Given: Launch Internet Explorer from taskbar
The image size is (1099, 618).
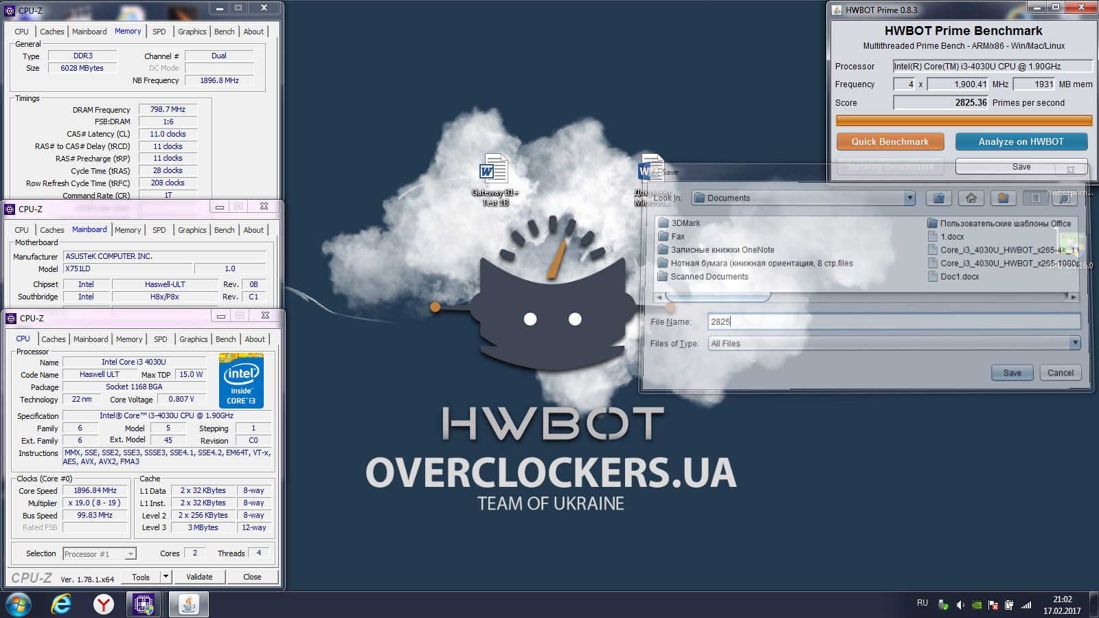Looking at the screenshot, I should tap(61, 604).
